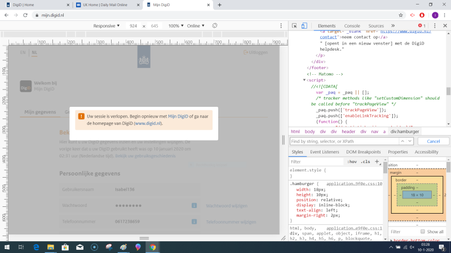Click the content box in box model diagram

point(417,195)
